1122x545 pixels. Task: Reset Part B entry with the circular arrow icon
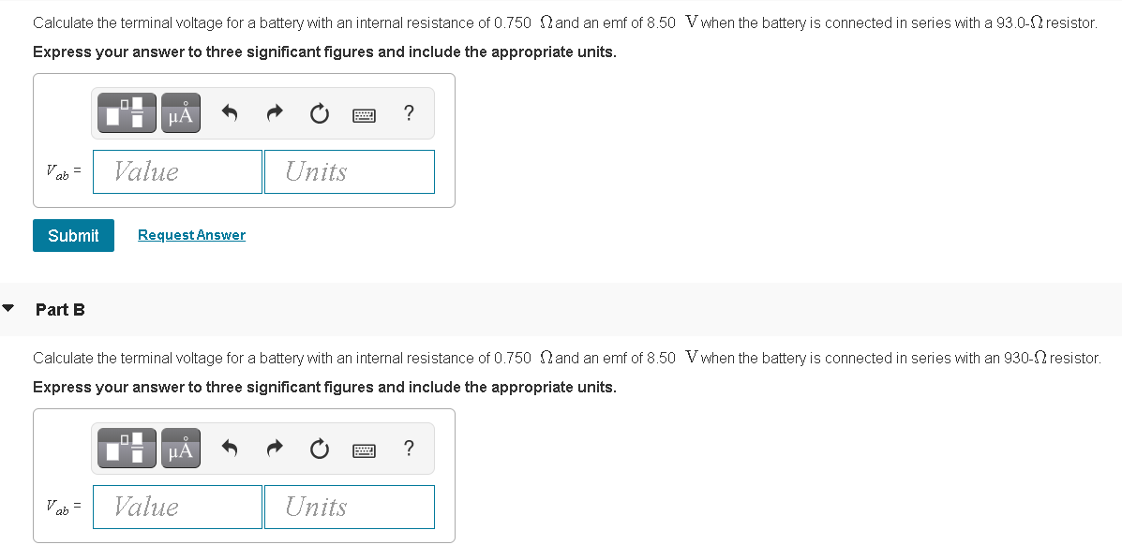coord(319,448)
